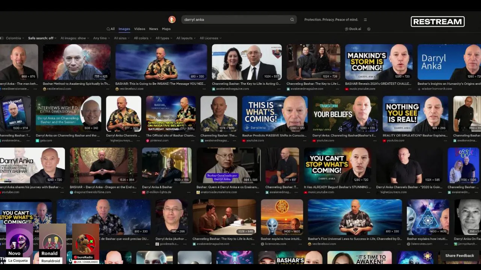Click favicon beside 'Bashar Method to Awakening' result
This screenshot has width=481, height=270.
click(44, 89)
